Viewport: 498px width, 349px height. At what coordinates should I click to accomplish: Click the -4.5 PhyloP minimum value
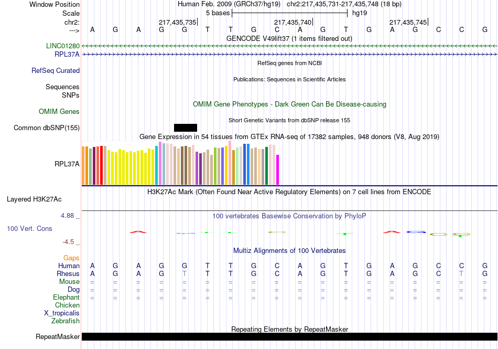tap(68, 242)
